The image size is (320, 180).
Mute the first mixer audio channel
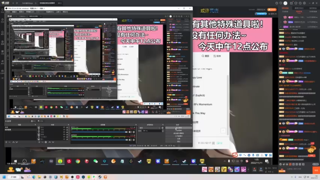tap(130, 132)
